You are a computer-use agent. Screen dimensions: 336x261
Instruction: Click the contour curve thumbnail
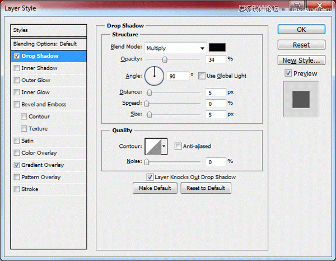coord(153,147)
